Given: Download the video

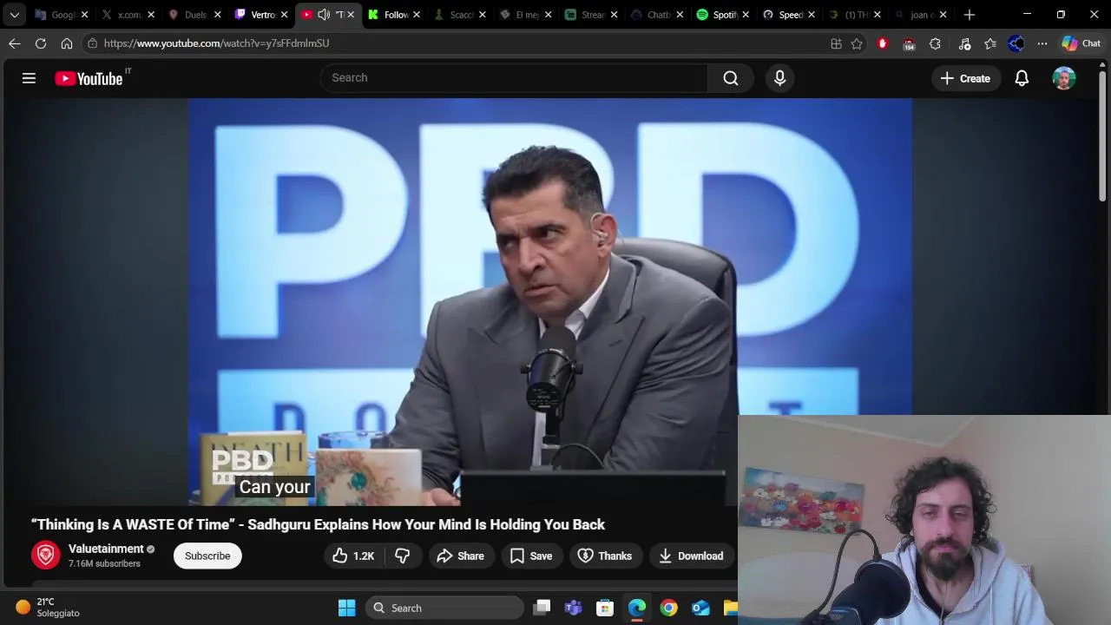Looking at the screenshot, I should [x=691, y=556].
